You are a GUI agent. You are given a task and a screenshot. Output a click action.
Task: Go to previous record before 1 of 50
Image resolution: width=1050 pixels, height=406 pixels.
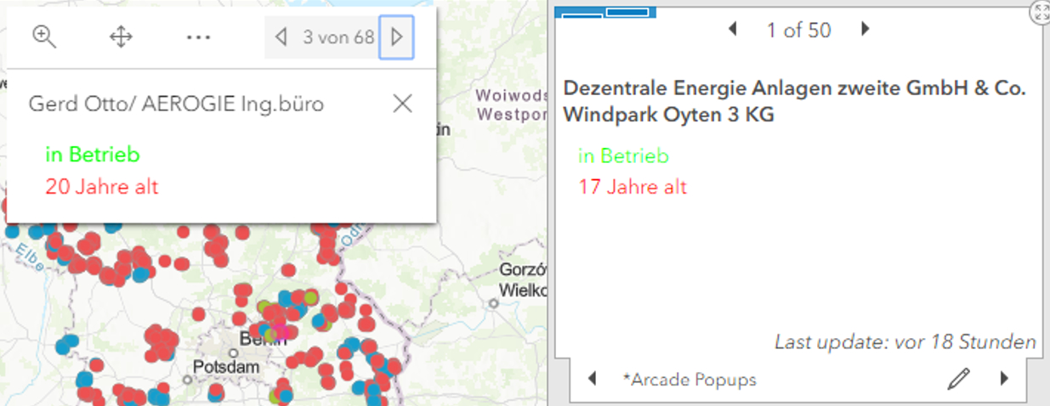pyautogui.click(x=733, y=30)
